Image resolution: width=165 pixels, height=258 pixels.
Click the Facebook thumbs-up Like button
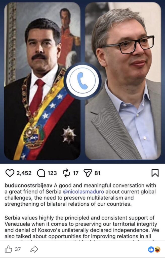click(8, 249)
